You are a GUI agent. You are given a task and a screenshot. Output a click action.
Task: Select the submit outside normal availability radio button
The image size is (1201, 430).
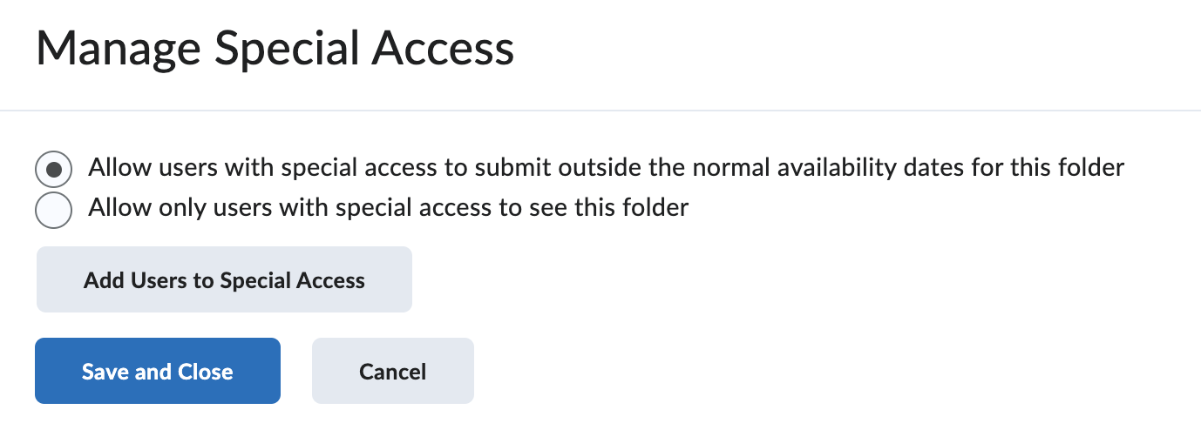coord(54,169)
